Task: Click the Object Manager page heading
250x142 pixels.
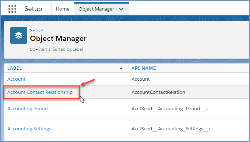Action: pos(58,39)
